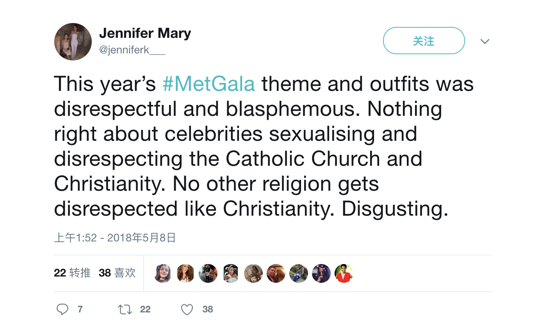Click liker avatar in white strapless top
The image size is (547, 328).
tap(231, 273)
